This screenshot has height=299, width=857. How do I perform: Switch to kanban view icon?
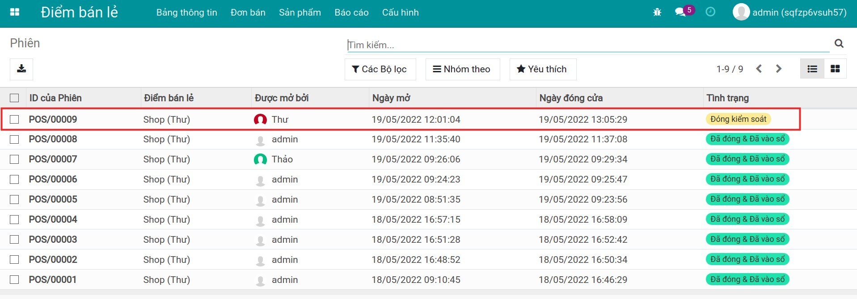(x=835, y=69)
